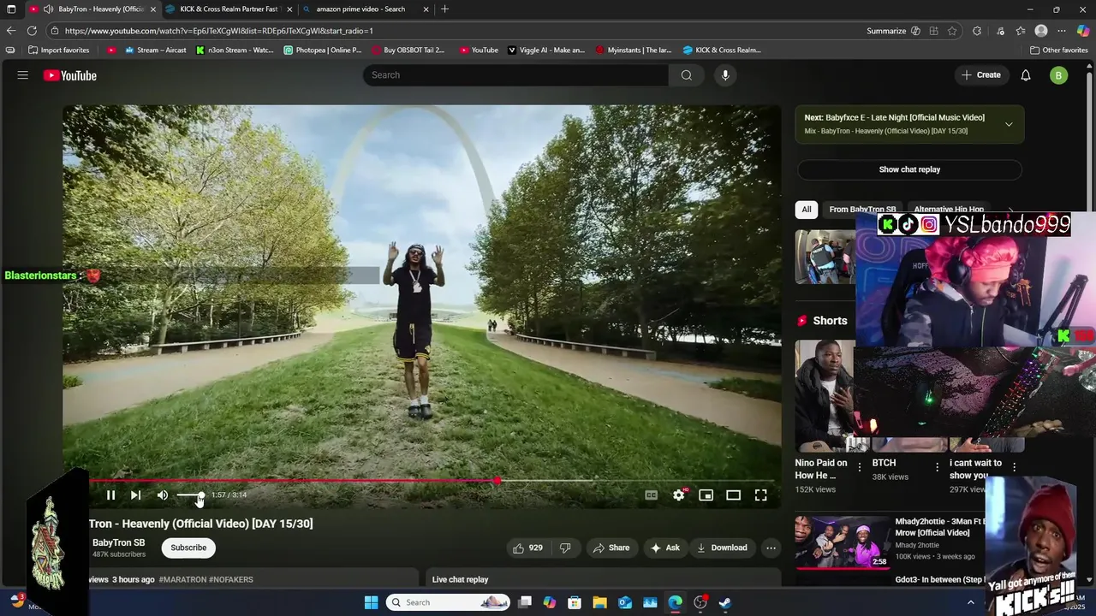Open options for Nino Paid short
The image size is (1096, 616).
pyautogui.click(x=860, y=467)
